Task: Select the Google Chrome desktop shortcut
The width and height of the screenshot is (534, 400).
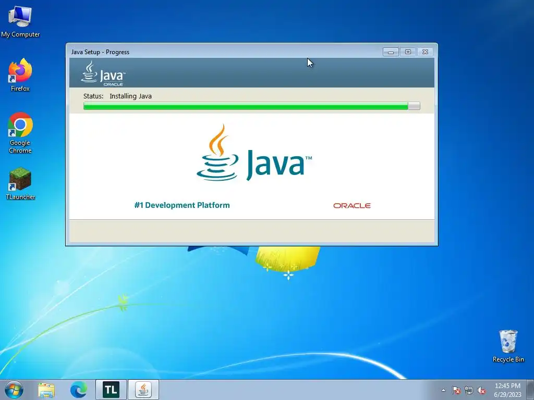Action: point(20,133)
